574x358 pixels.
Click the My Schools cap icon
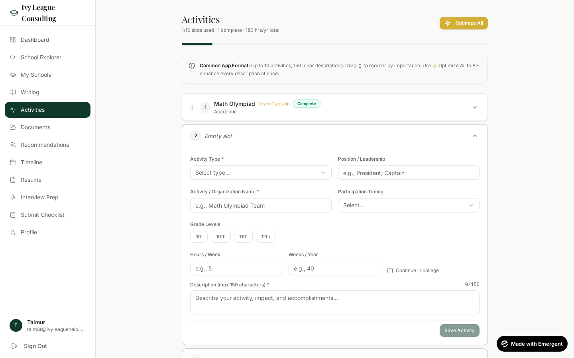pos(13,75)
